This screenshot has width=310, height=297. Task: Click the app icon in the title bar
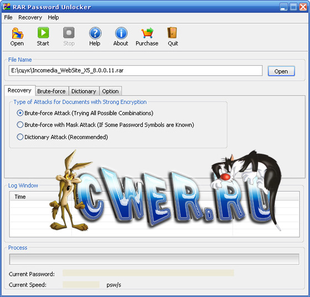pyautogui.click(x=6, y=7)
